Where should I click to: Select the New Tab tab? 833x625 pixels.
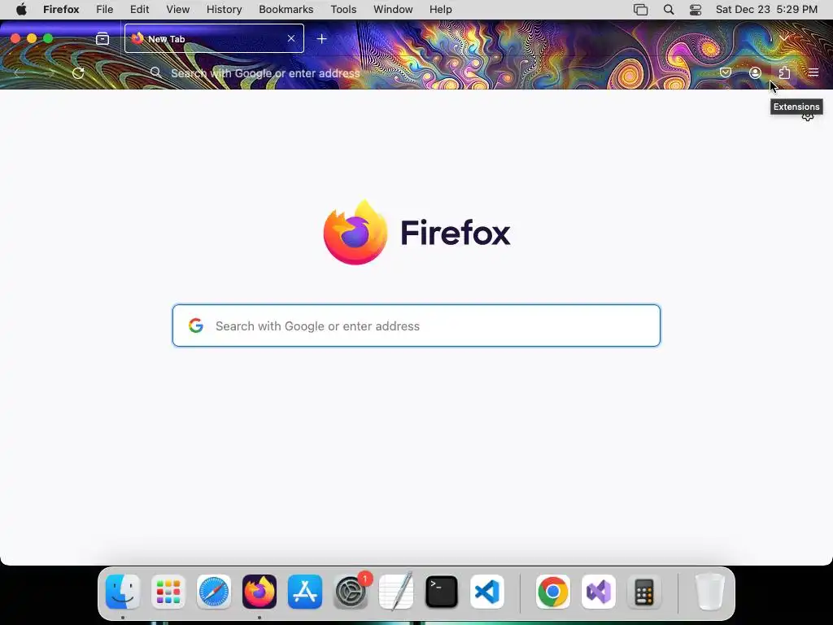214,38
